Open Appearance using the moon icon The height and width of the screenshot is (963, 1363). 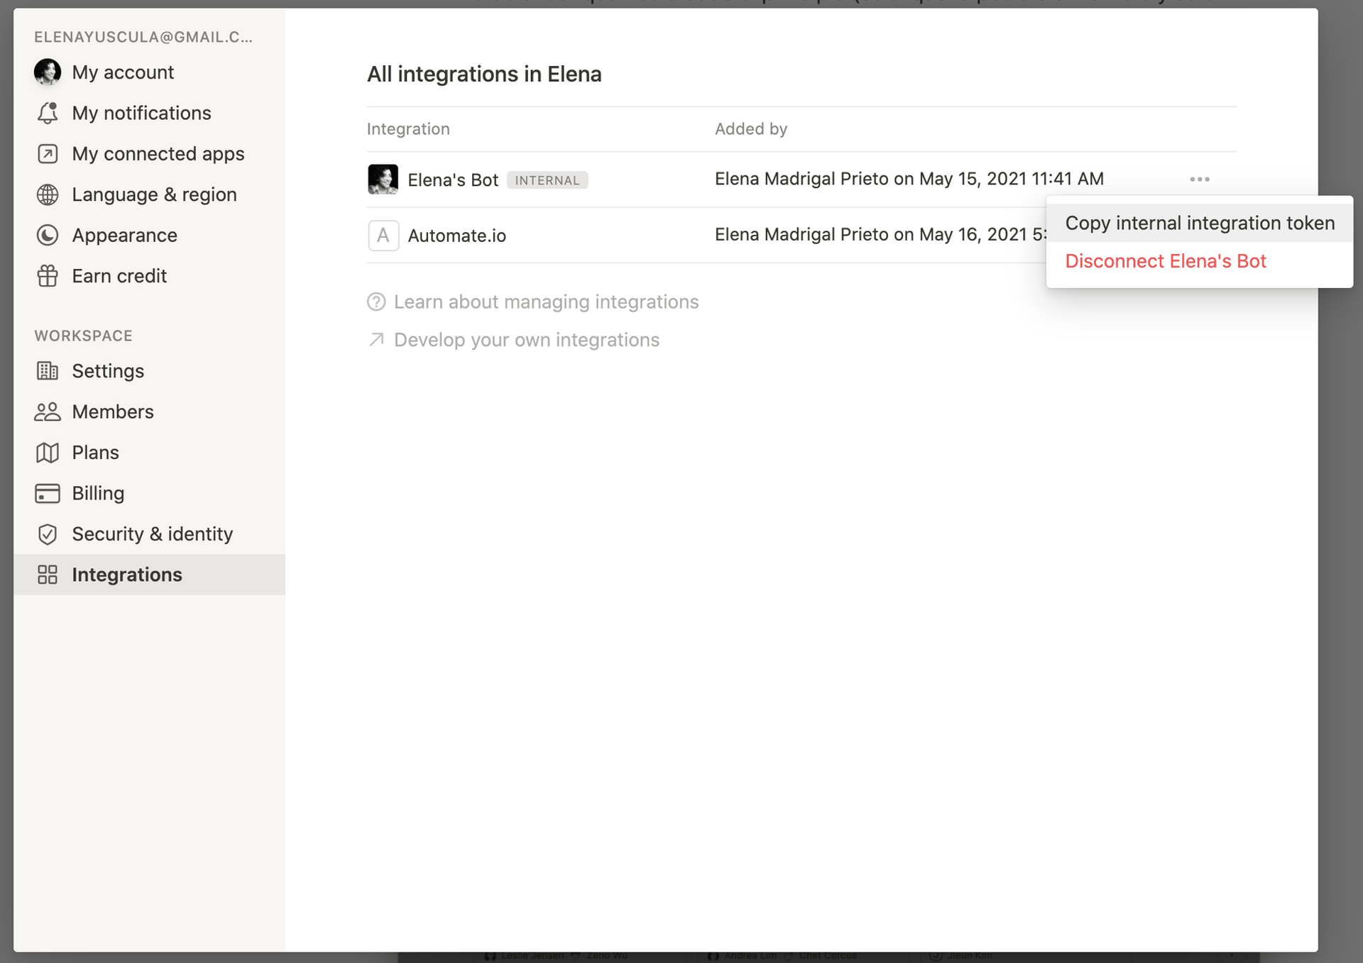point(47,235)
